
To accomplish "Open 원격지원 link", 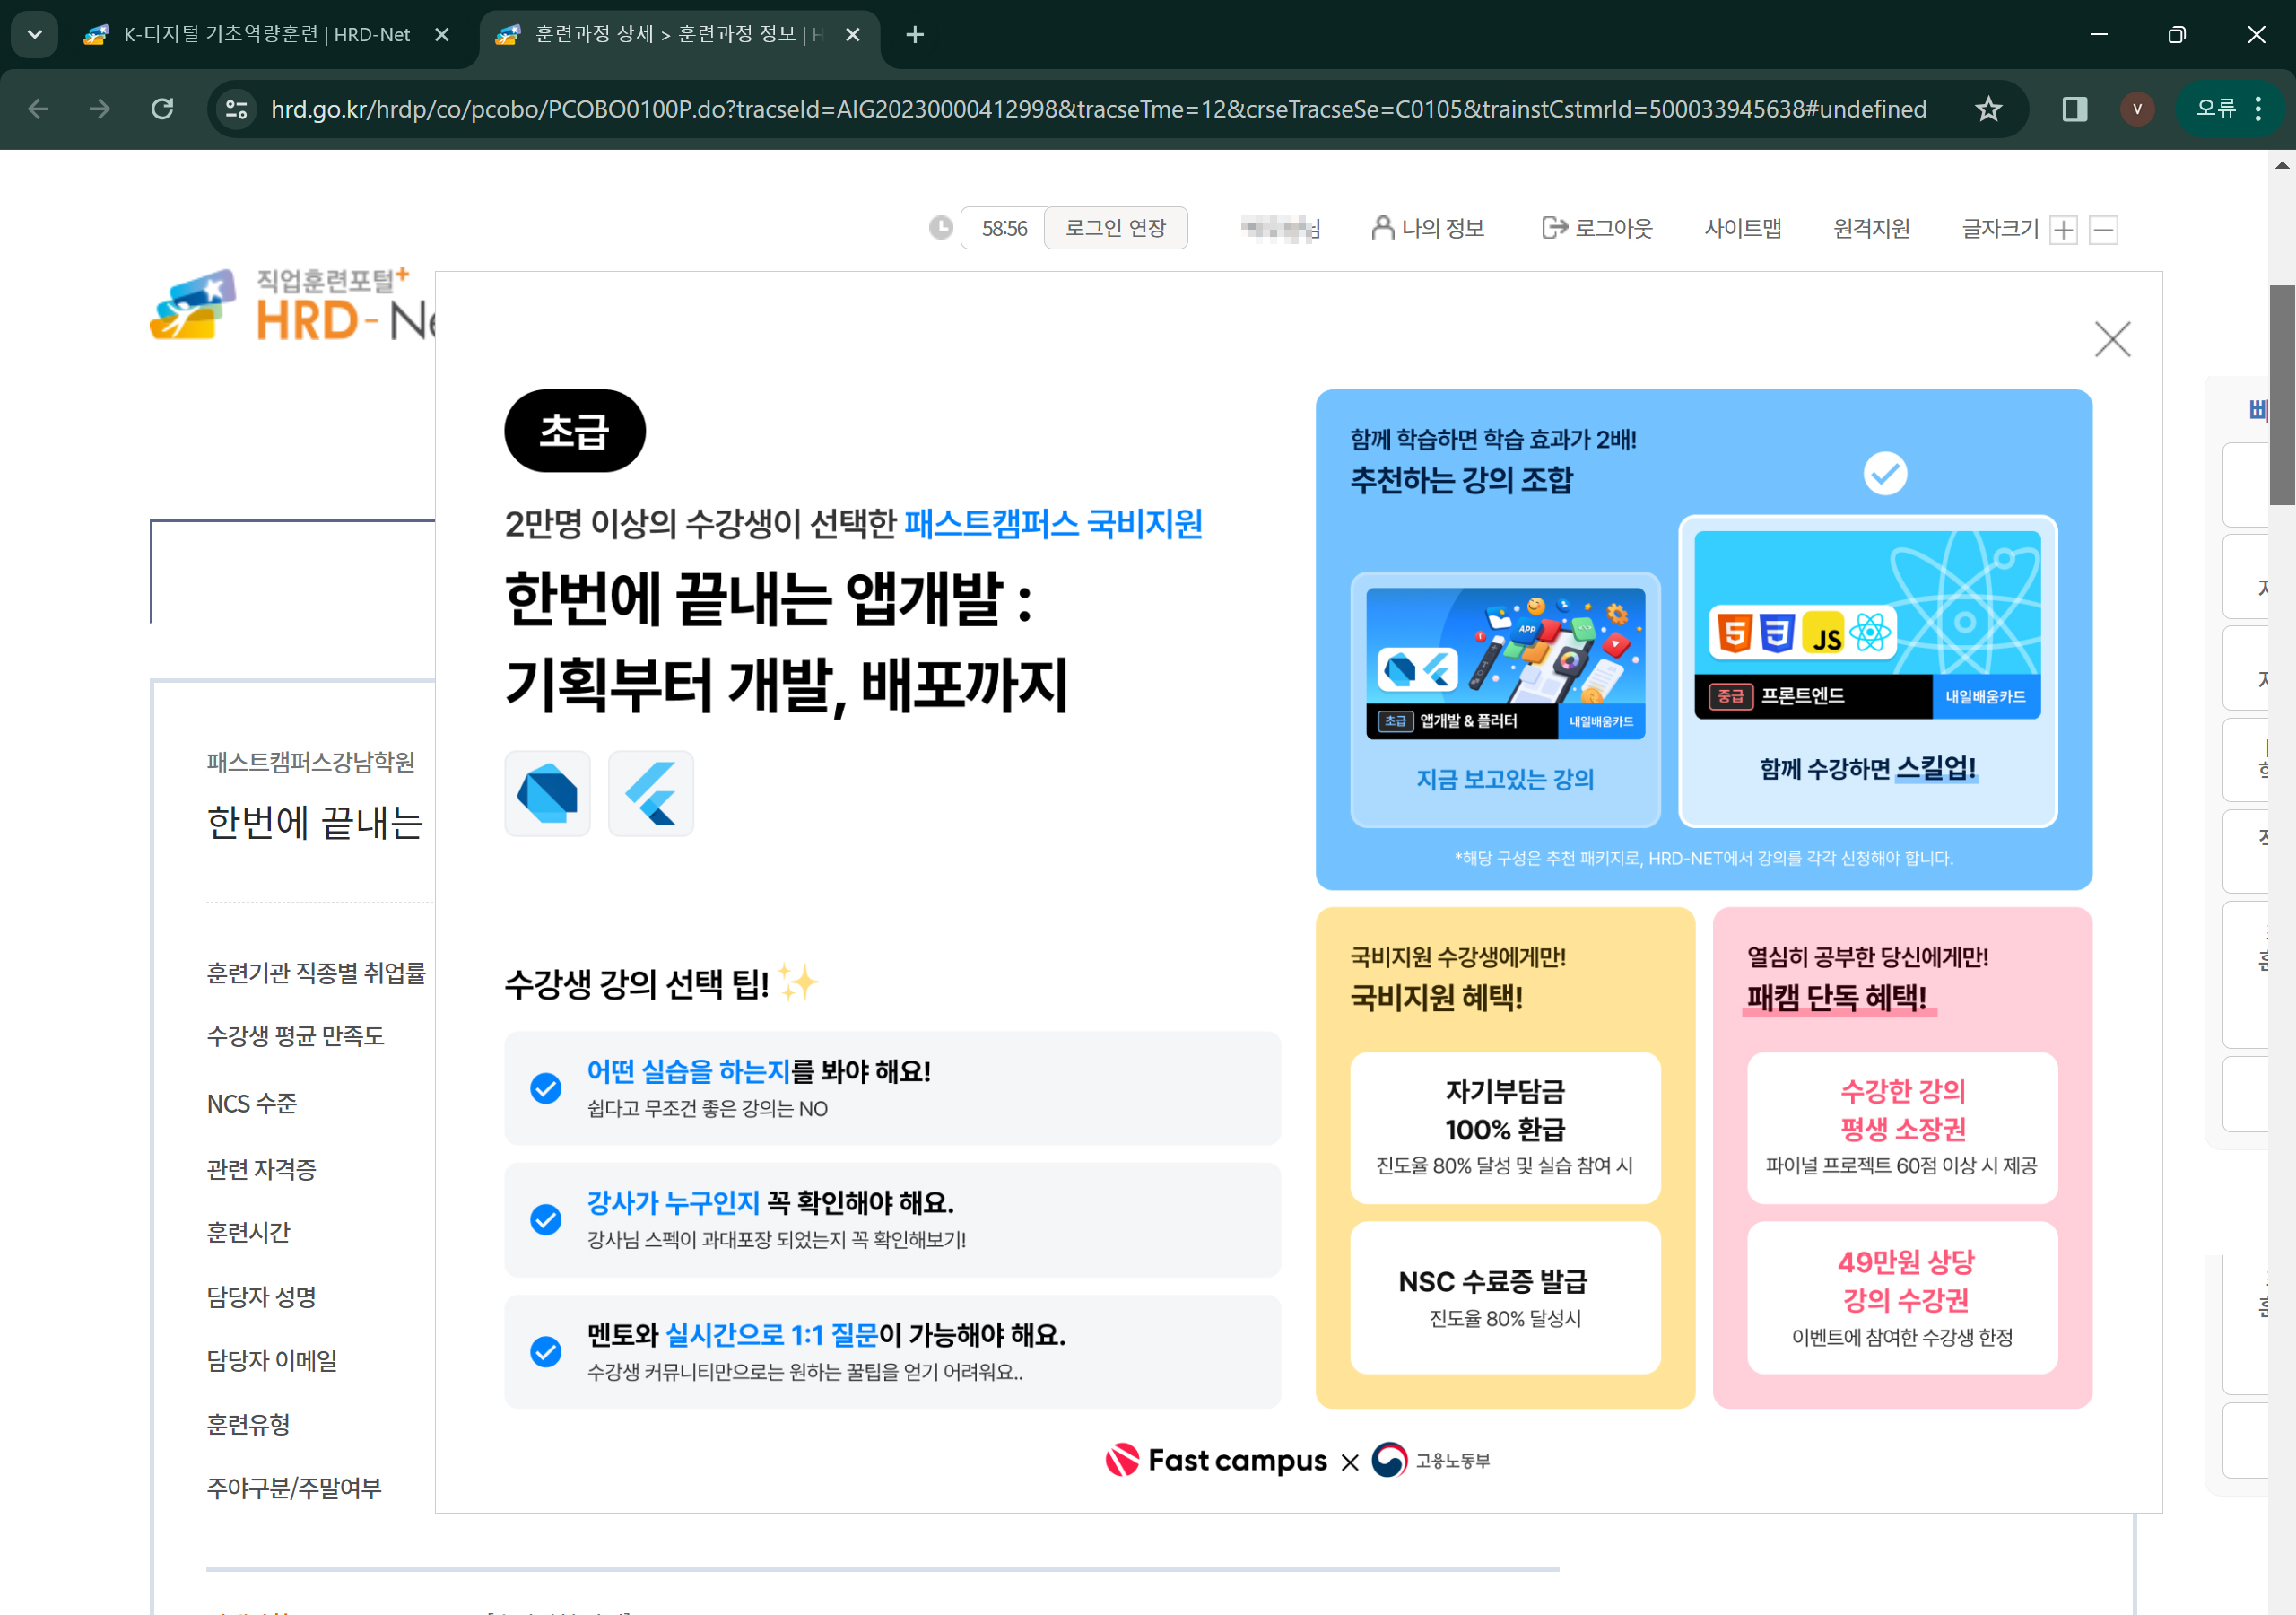I will pyautogui.click(x=1871, y=228).
